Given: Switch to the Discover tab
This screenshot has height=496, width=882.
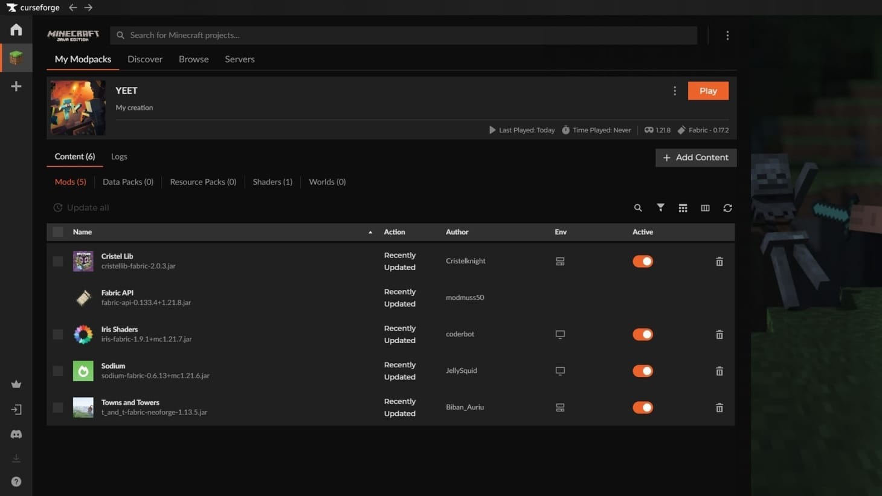Looking at the screenshot, I should tap(145, 59).
